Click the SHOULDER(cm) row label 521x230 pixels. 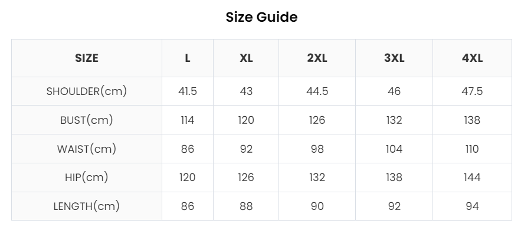click(x=87, y=91)
